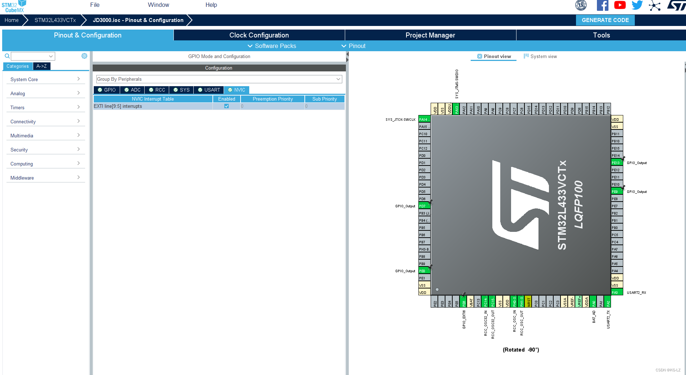This screenshot has height=375, width=686.
Task: Expand the Software Packs menu
Action: (x=272, y=46)
